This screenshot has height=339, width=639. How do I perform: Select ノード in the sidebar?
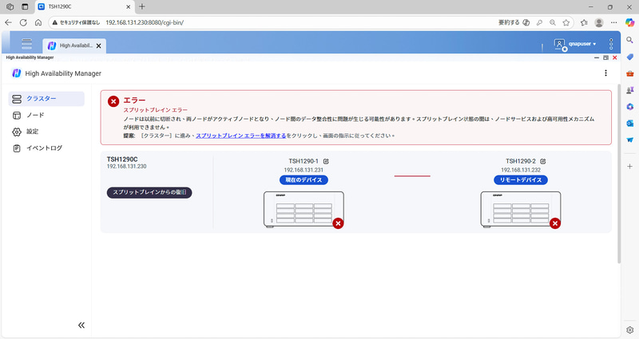[x=46, y=115]
